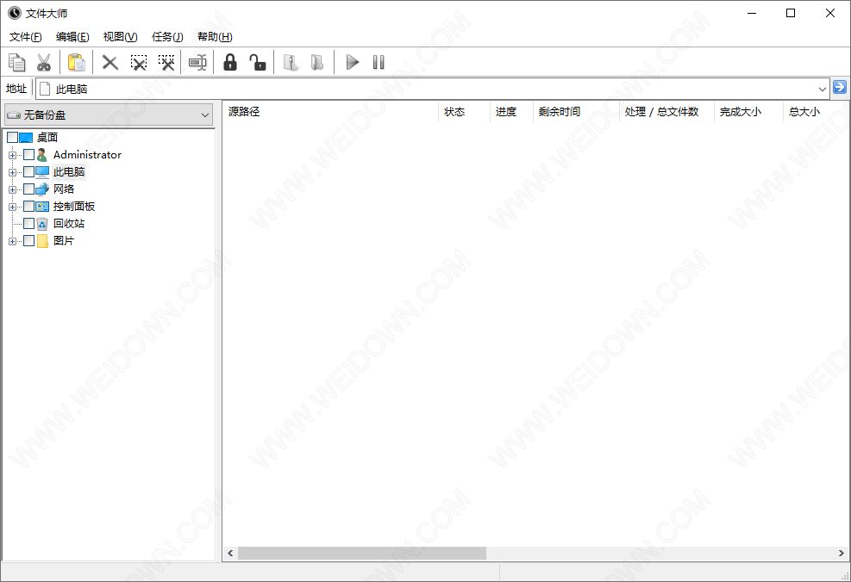The image size is (851, 582).
Task: Tick the 回收站 checkbox
Action: [x=29, y=224]
